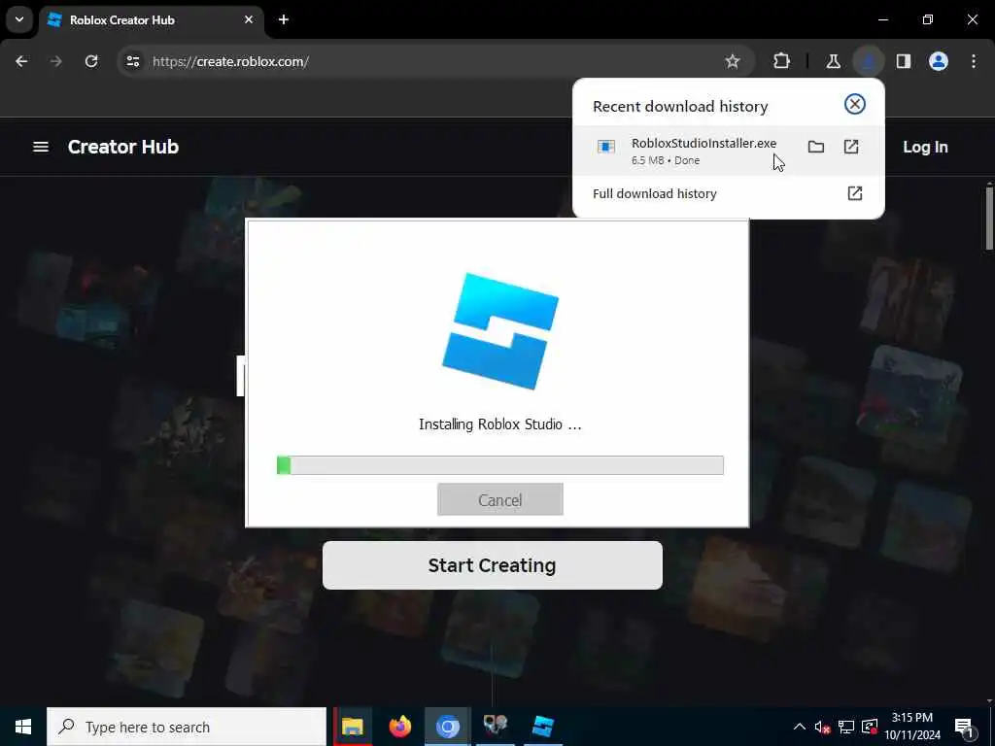
Task: Open RobloxStudioInstaller.exe from downloads list
Action: (851, 148)
